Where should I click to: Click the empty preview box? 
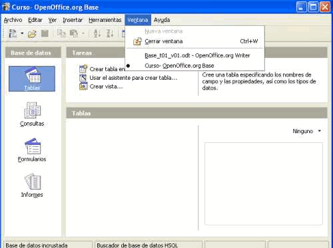[264, 184]
